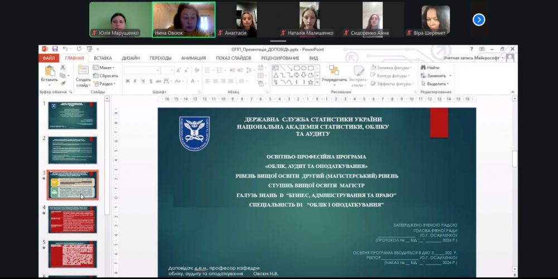Screen dimensions: 558x279
Task: Increase list indent level
Action: pyautogui.click(x=240, y=70)
